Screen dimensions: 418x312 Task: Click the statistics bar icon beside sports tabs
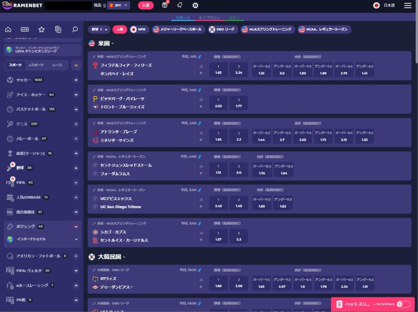click(76, 65)
